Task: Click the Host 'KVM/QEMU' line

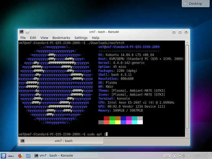Action: click(141, 59)
